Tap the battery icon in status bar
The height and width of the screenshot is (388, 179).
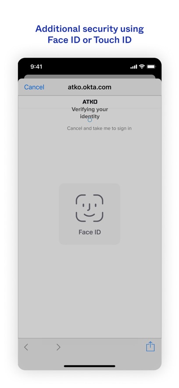coord(151,66)
